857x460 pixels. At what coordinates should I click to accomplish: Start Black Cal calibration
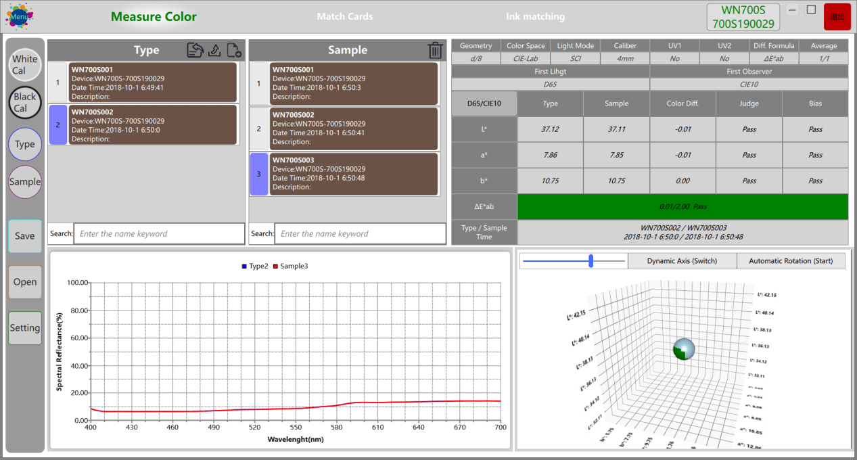click(25, 103)
